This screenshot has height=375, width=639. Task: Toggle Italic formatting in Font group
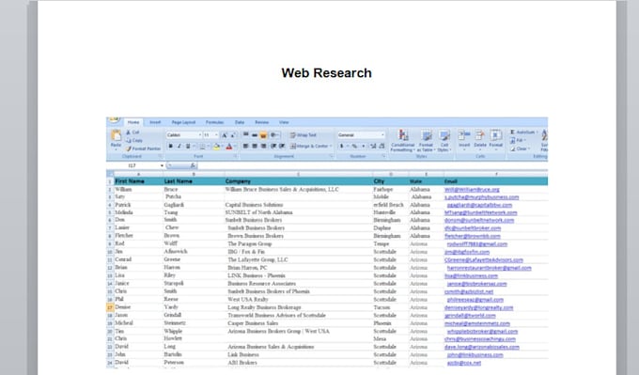179,146
